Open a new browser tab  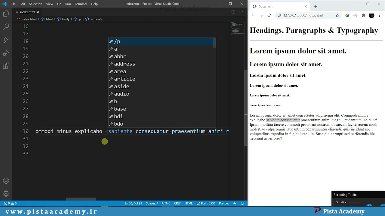[x=315, y=7]
